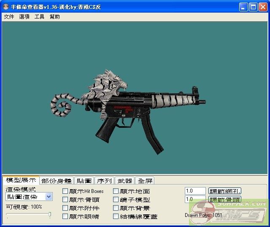
Task: Open the 全屏 (Fullscreen) tab
Action: click(145, 181)
